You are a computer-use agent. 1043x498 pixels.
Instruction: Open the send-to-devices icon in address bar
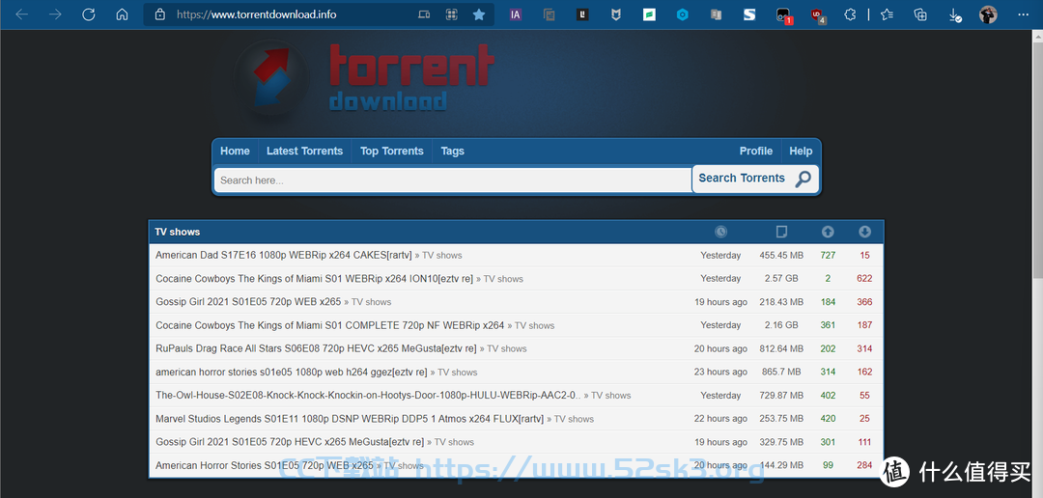[424, 14]
